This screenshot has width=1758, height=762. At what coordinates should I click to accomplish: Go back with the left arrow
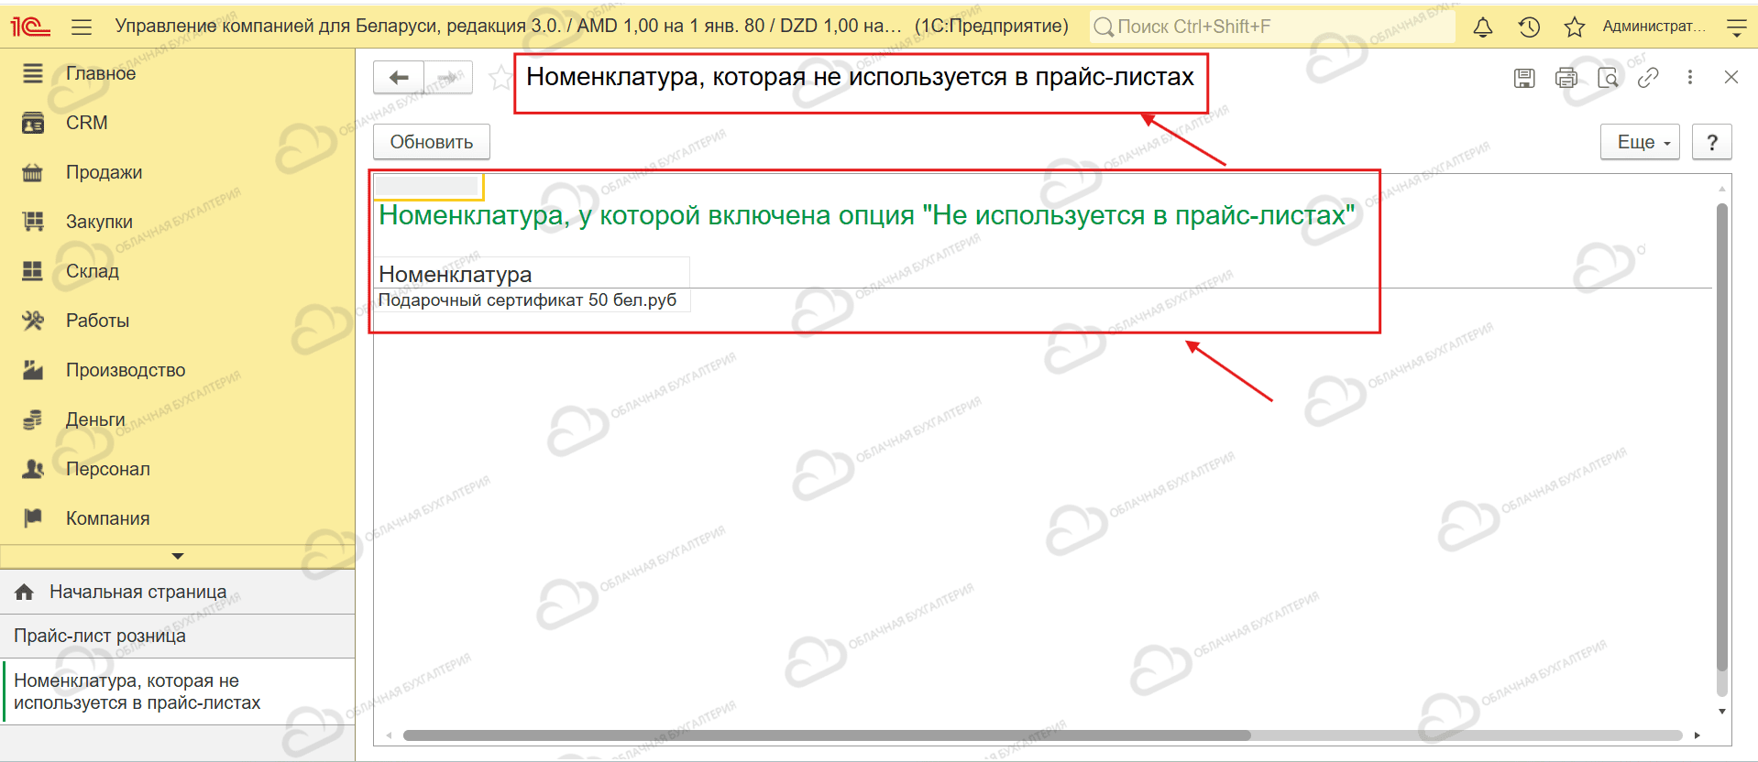pos(399,78)
